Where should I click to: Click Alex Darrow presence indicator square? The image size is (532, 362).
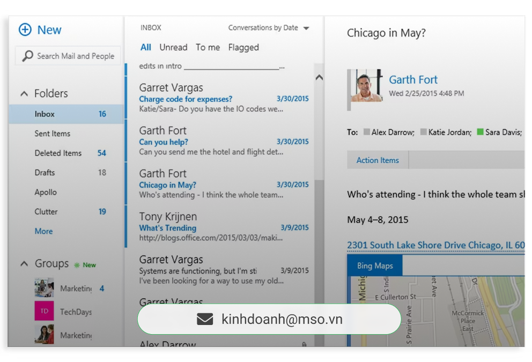[x=367, y=132]
